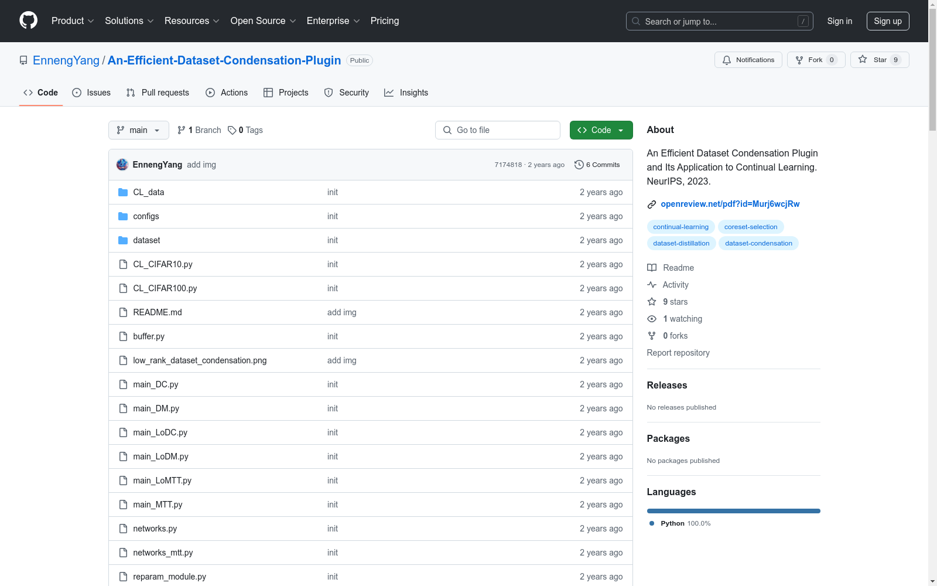Click the book icon next to Readme
937x586 pixels.
click(652, 268)
